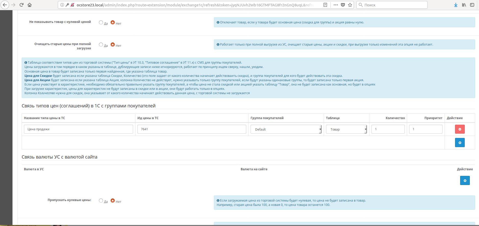
Task: Open the downloads panel
Action: (456, 5)
